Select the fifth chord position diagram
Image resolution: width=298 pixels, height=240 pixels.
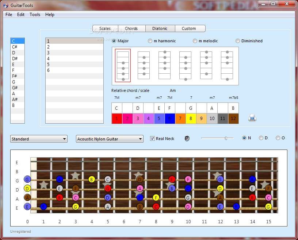(x=206, y=65)
